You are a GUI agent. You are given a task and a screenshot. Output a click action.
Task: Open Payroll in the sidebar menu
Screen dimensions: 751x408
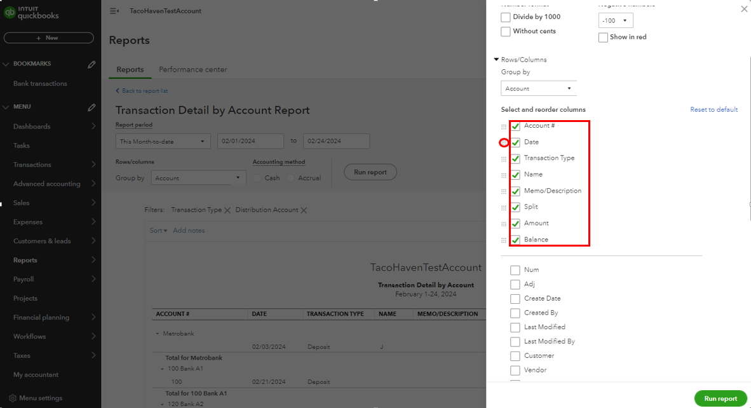coord(24,279)
